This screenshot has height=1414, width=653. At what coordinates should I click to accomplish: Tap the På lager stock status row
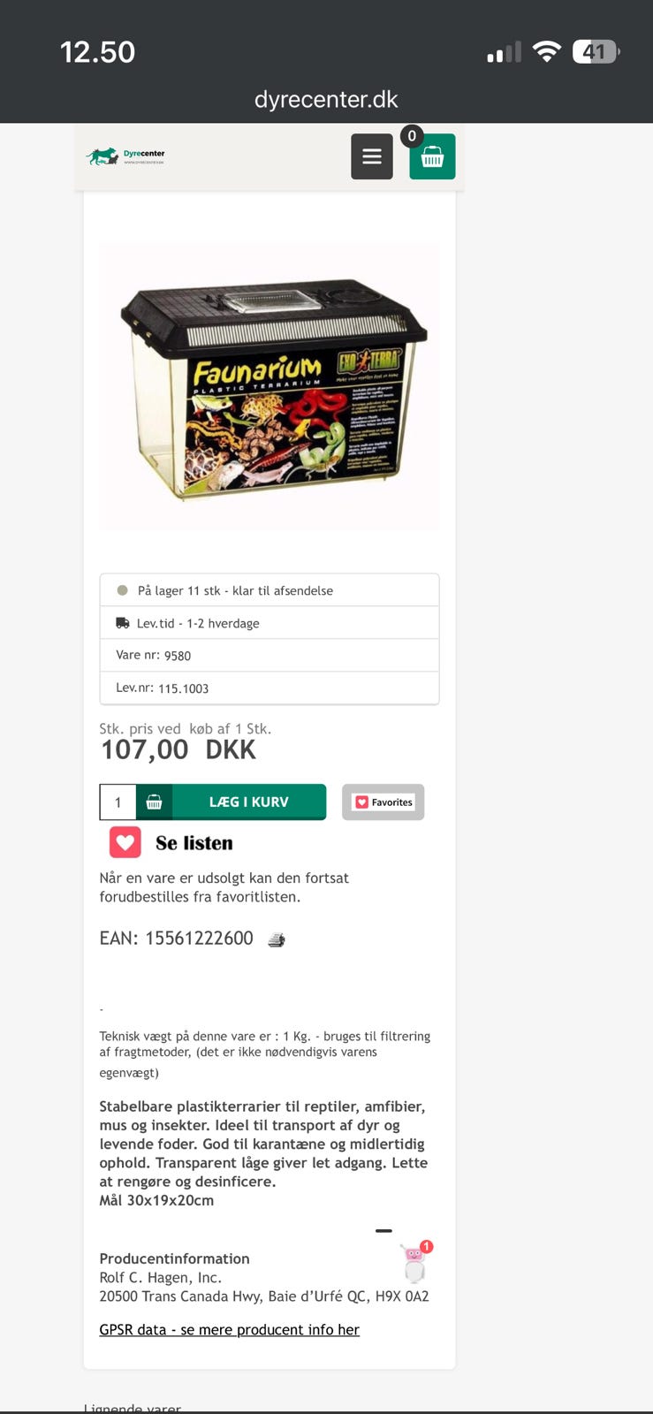pos(270,590)
